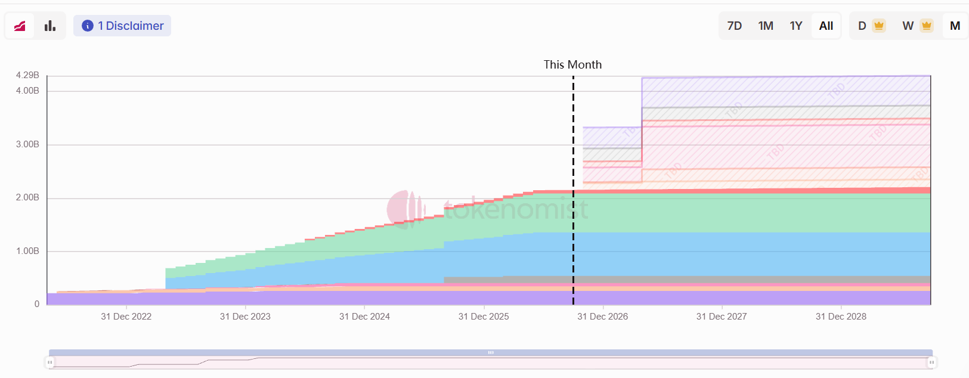Select the 1M time range
The height and width of the screenshot is (378, 969).
tap(766, 26)
